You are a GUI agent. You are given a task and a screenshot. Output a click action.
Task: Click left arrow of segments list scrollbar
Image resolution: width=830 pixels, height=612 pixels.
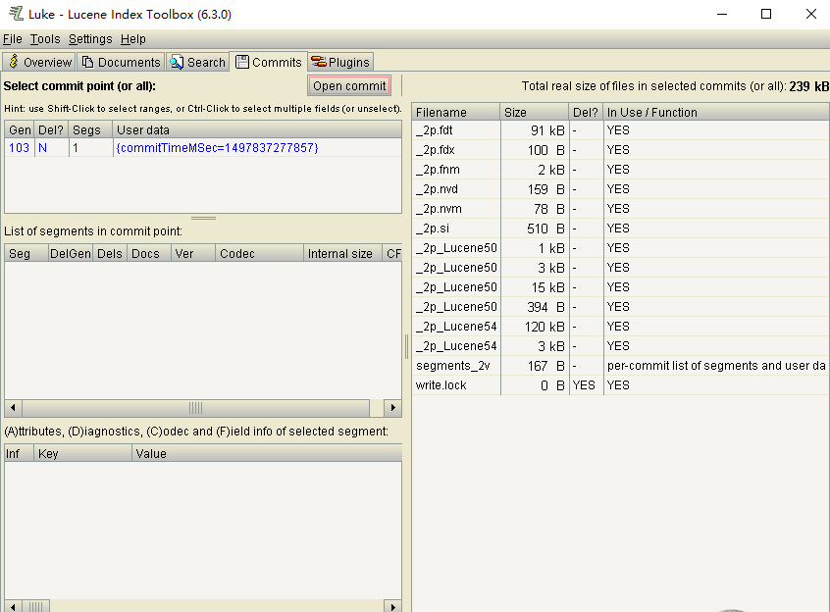point(13,408)
